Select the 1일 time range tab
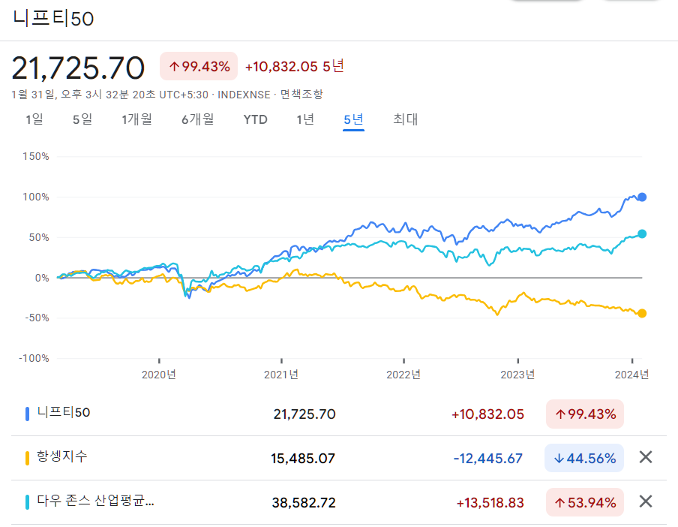 [34, 119]
